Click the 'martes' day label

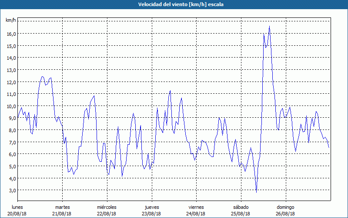coord(62,207)
